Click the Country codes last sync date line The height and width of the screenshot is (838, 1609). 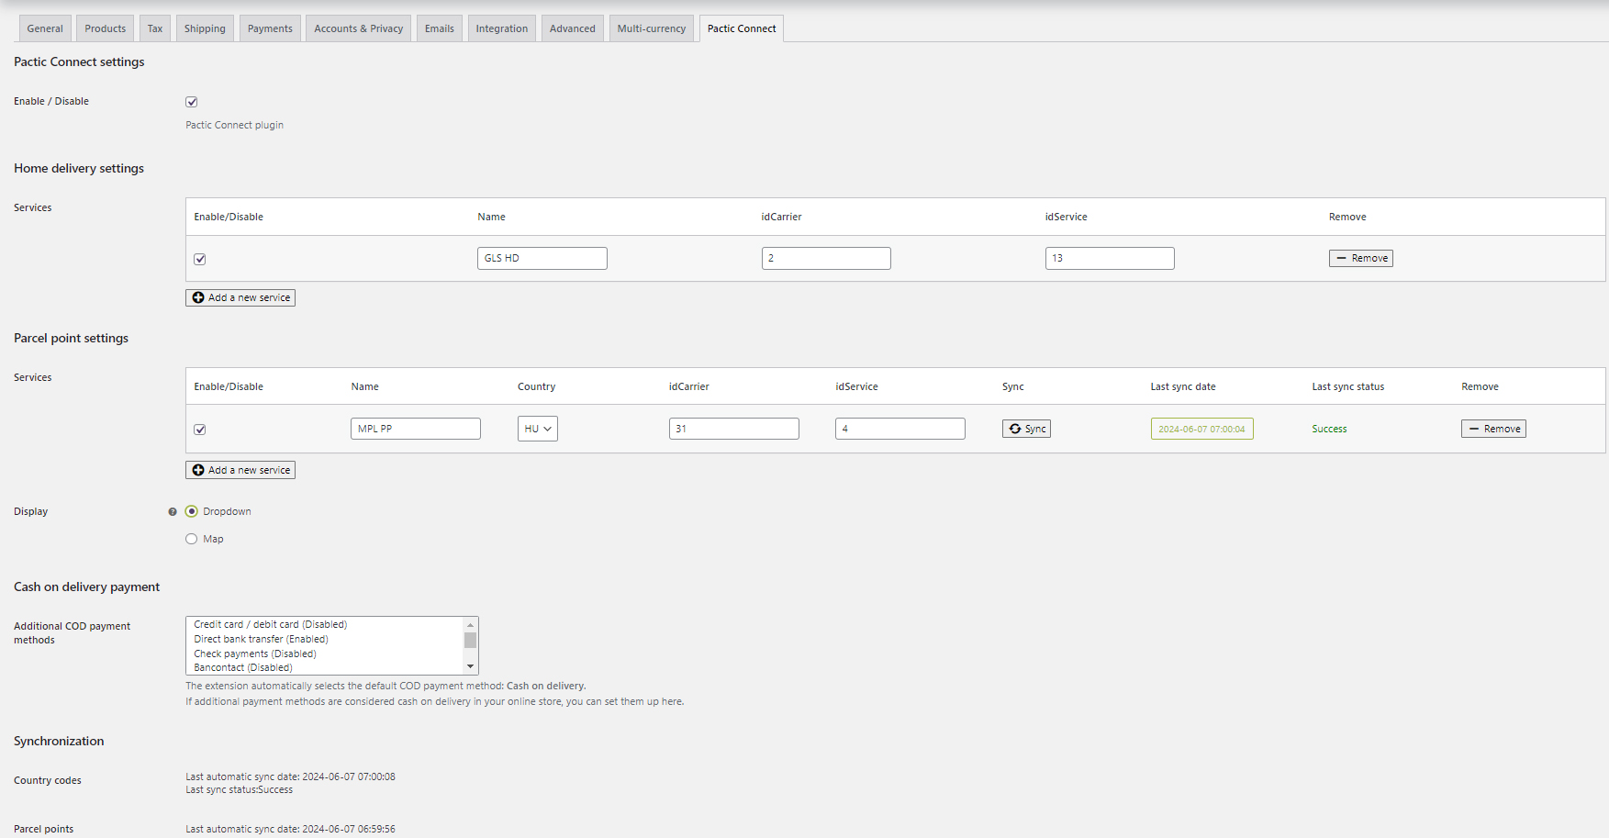(x=290, y=777)
